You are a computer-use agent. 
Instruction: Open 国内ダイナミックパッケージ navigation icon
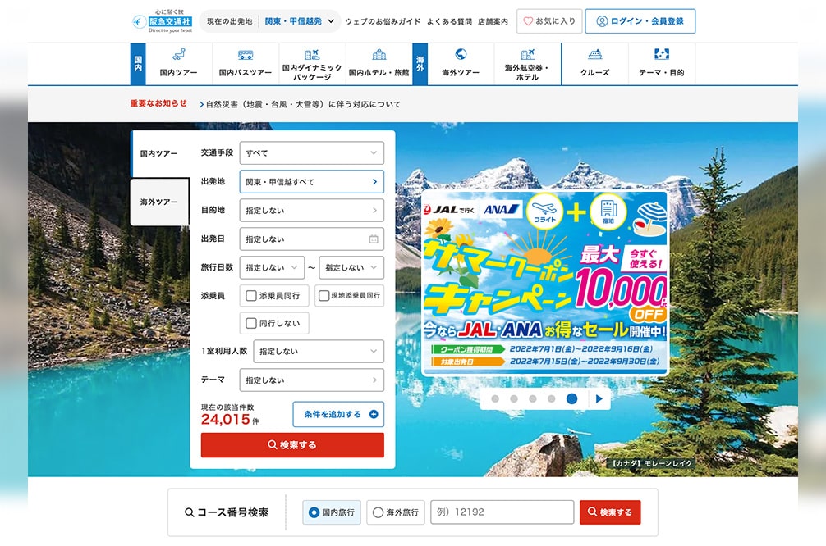(311, 55)
